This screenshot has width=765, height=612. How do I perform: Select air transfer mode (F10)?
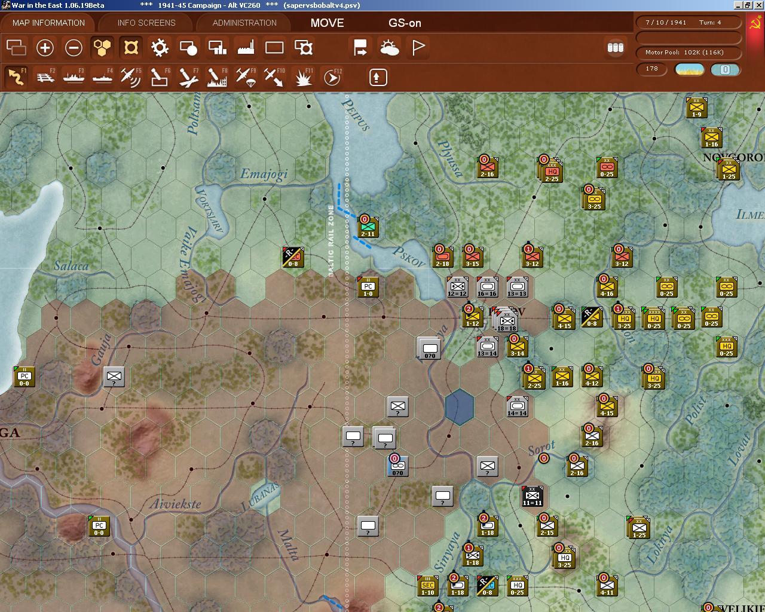click(274, 77)
